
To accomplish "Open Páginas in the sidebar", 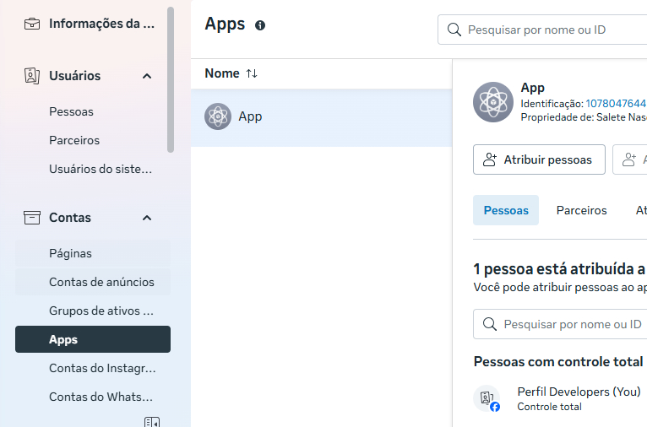I will (71, 253).
